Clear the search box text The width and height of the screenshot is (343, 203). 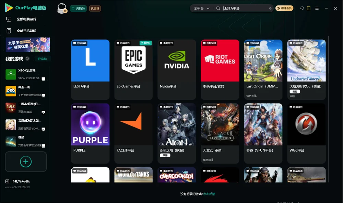click(270, 8)
